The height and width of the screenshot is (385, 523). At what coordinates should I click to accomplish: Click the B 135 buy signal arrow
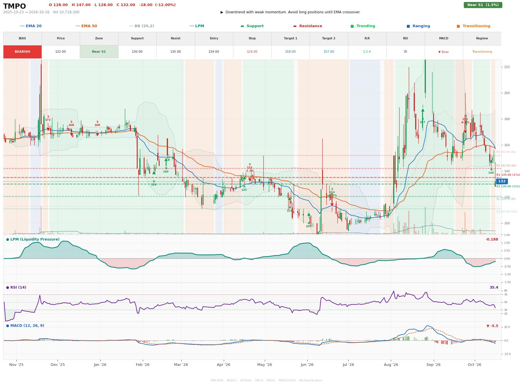click(x=244, y=178)
